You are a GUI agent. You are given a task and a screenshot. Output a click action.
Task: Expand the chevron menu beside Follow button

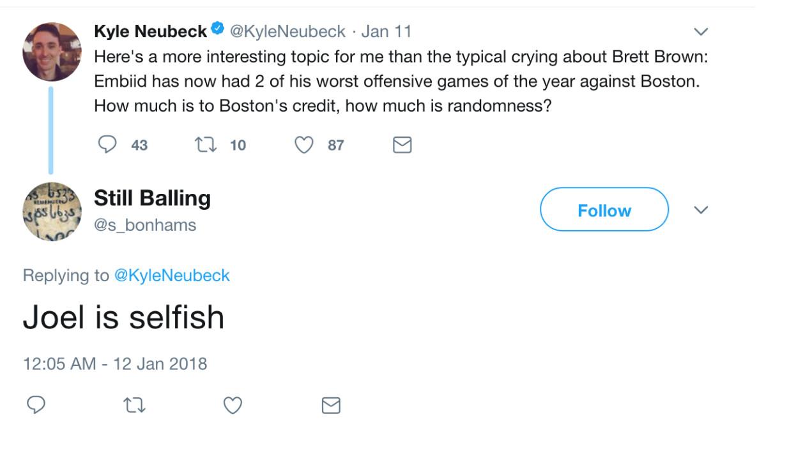(x=701, y=210)
